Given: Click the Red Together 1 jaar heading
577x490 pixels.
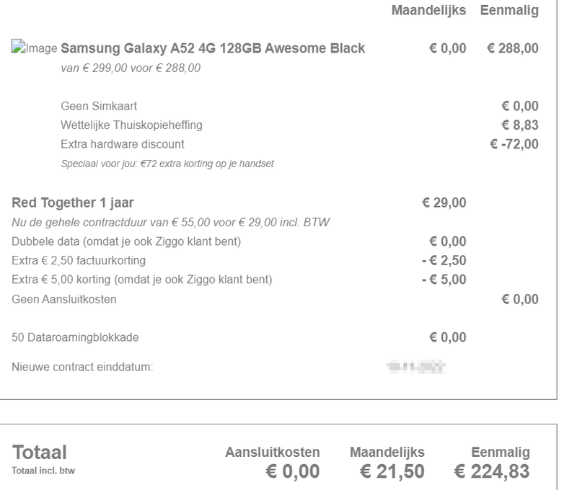Looking at the screenshot, I should coord(72,204).
